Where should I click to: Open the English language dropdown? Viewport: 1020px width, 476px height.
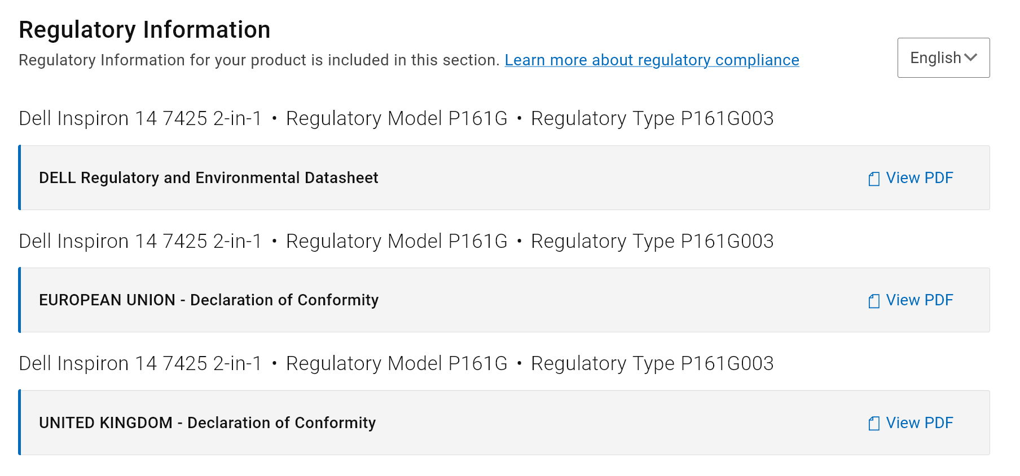tap(943, 57)
